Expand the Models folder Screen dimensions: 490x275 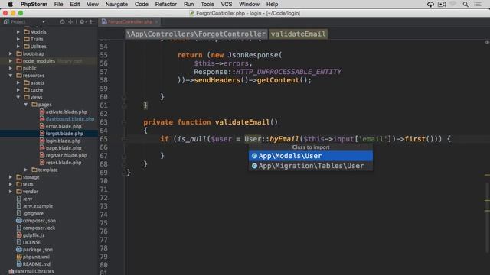[18, 32]
